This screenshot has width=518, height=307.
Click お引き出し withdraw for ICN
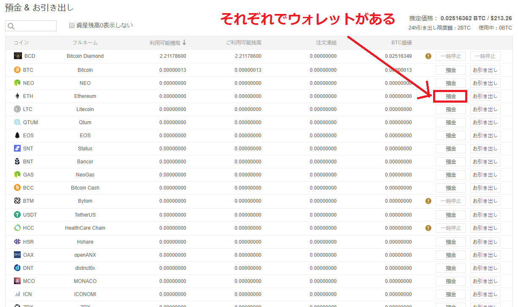485,294
